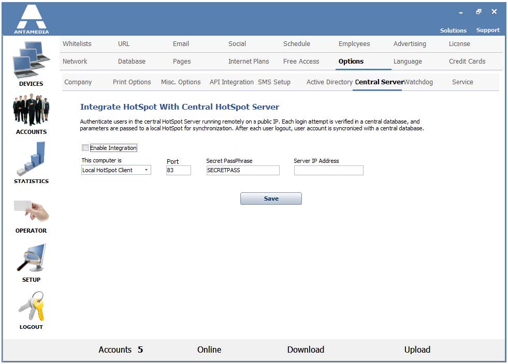Open the Watchdog sub-tab

418,82
